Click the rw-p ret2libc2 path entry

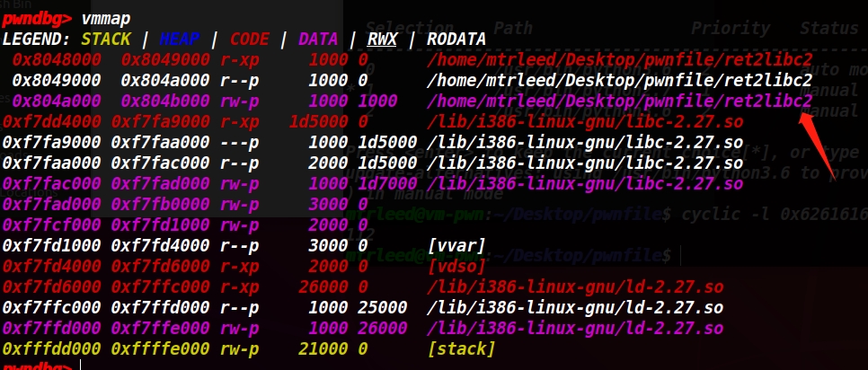pos(619,101)
